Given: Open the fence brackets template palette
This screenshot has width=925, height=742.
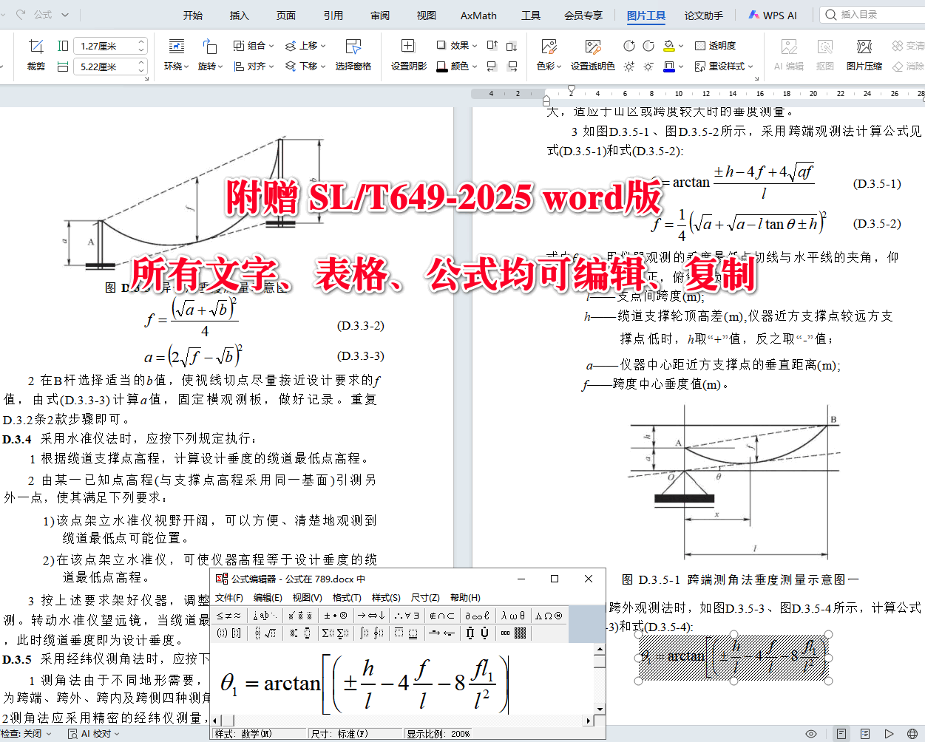Looking at the screenshot, I should tap(229, 633).
